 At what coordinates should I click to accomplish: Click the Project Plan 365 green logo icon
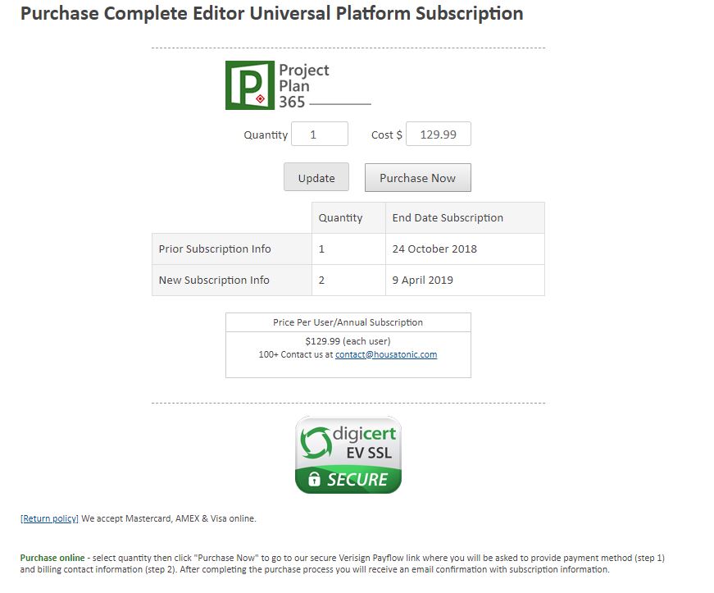tap(250, 85)
